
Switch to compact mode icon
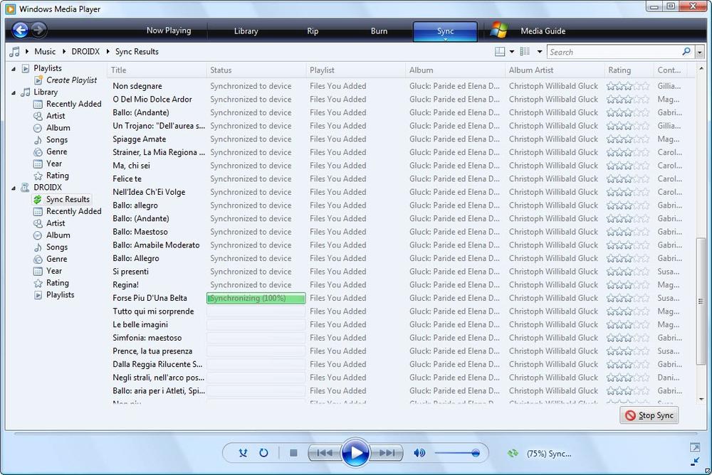[695, 461]
